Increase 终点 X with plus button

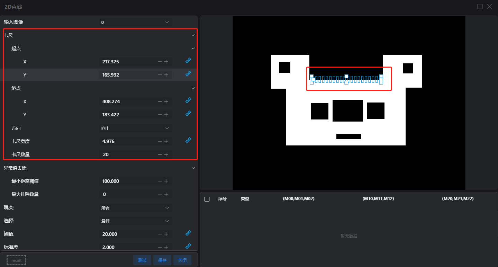click(x=166, y=101)
